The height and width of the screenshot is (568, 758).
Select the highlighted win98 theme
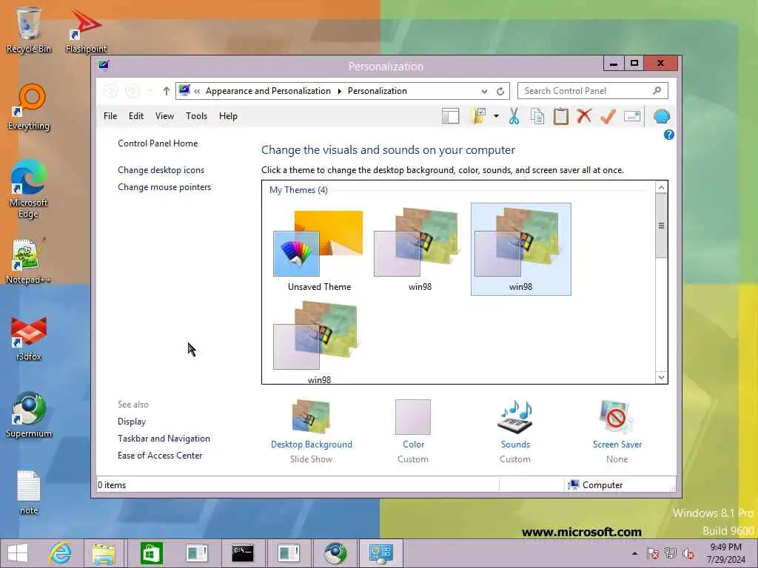tap(520, 249)
